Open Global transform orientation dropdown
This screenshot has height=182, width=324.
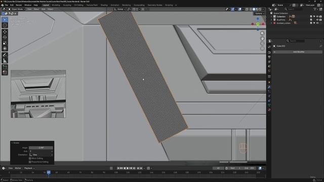tap(119, 9)
